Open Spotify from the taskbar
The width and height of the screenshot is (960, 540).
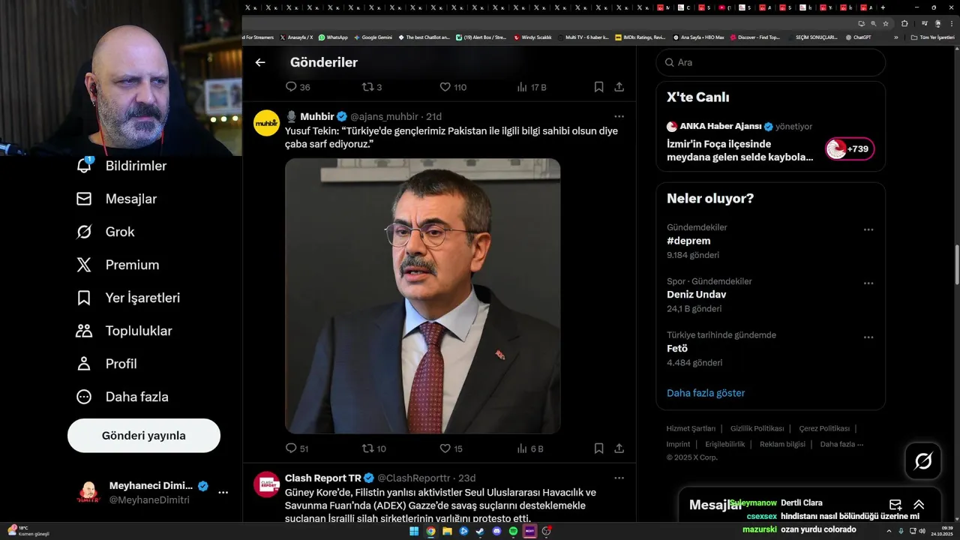(513, 531)
